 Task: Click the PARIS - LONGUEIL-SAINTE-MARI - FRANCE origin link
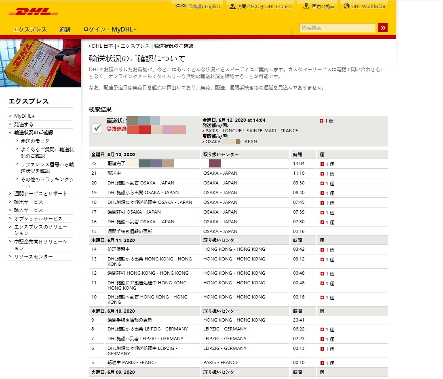(x=251, y=131)
